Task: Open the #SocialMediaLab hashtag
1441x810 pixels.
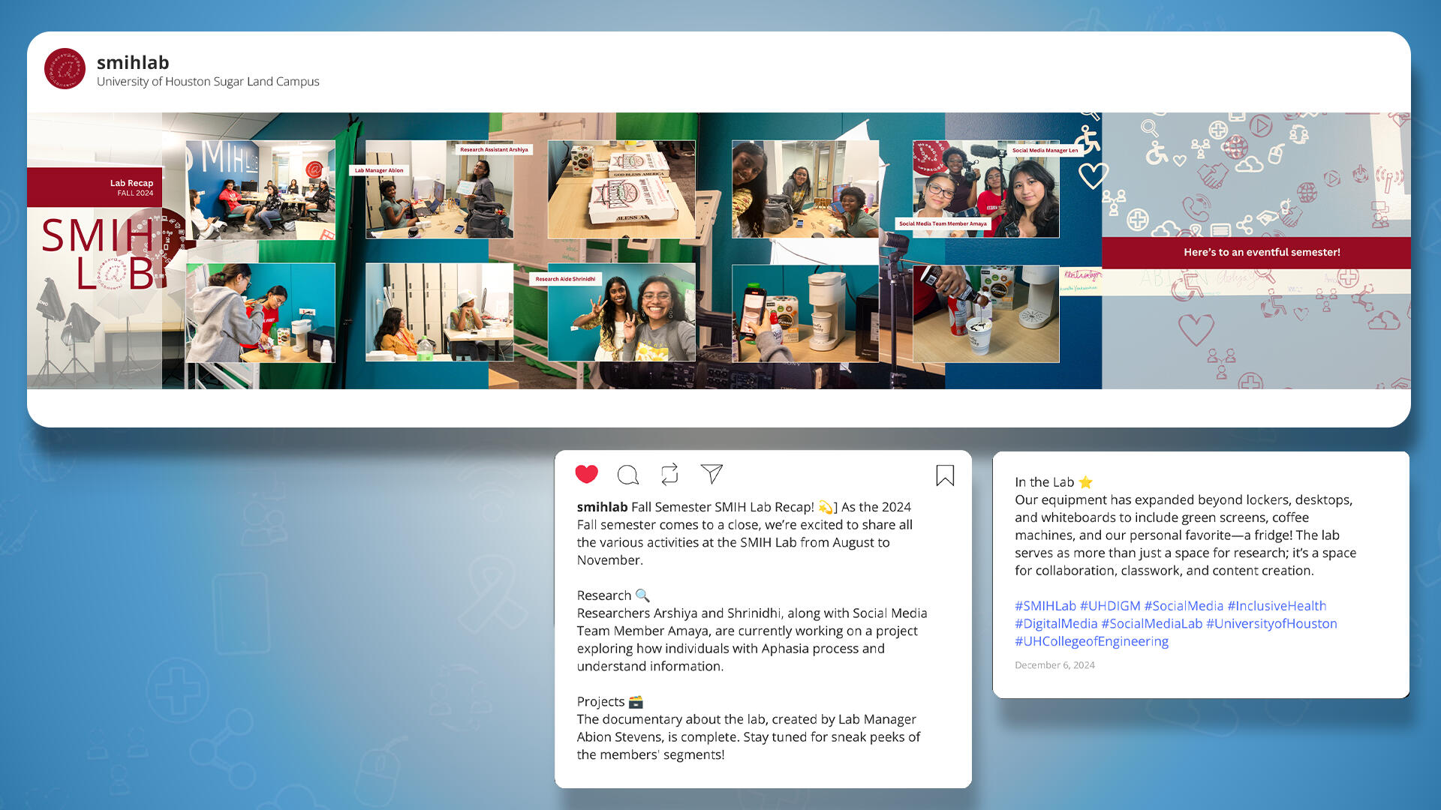Action: [1151, 623]
